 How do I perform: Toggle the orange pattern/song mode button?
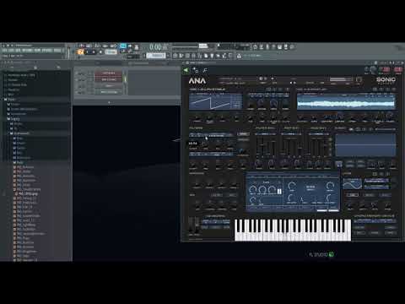pyautogui.click(x=81, y=52)
